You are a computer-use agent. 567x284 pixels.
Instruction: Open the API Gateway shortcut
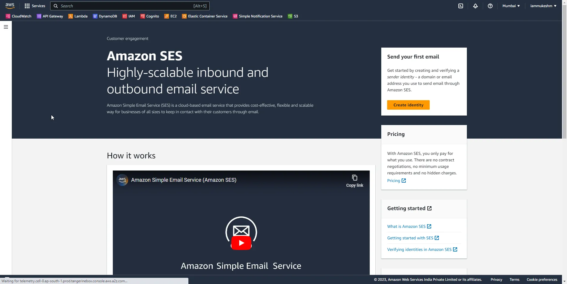(50, 16)
